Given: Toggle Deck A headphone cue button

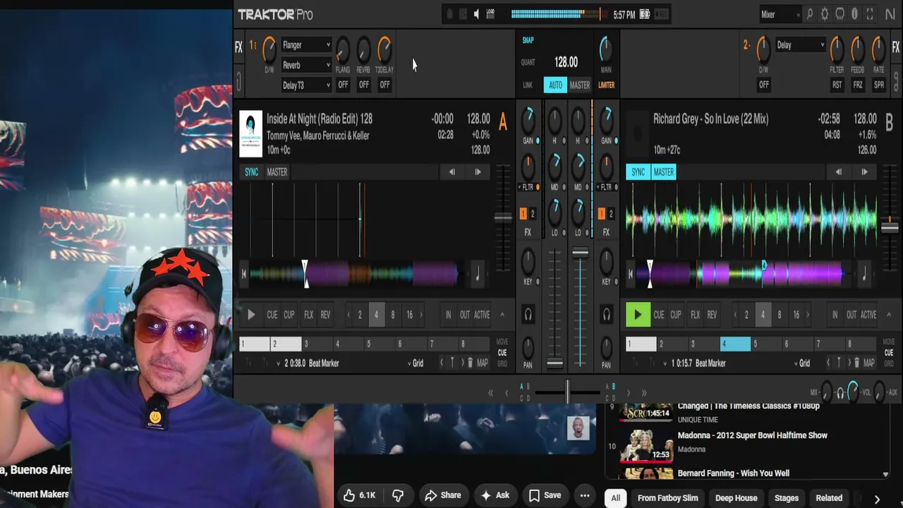Looking at the screenshot, I should coord(528,315).
